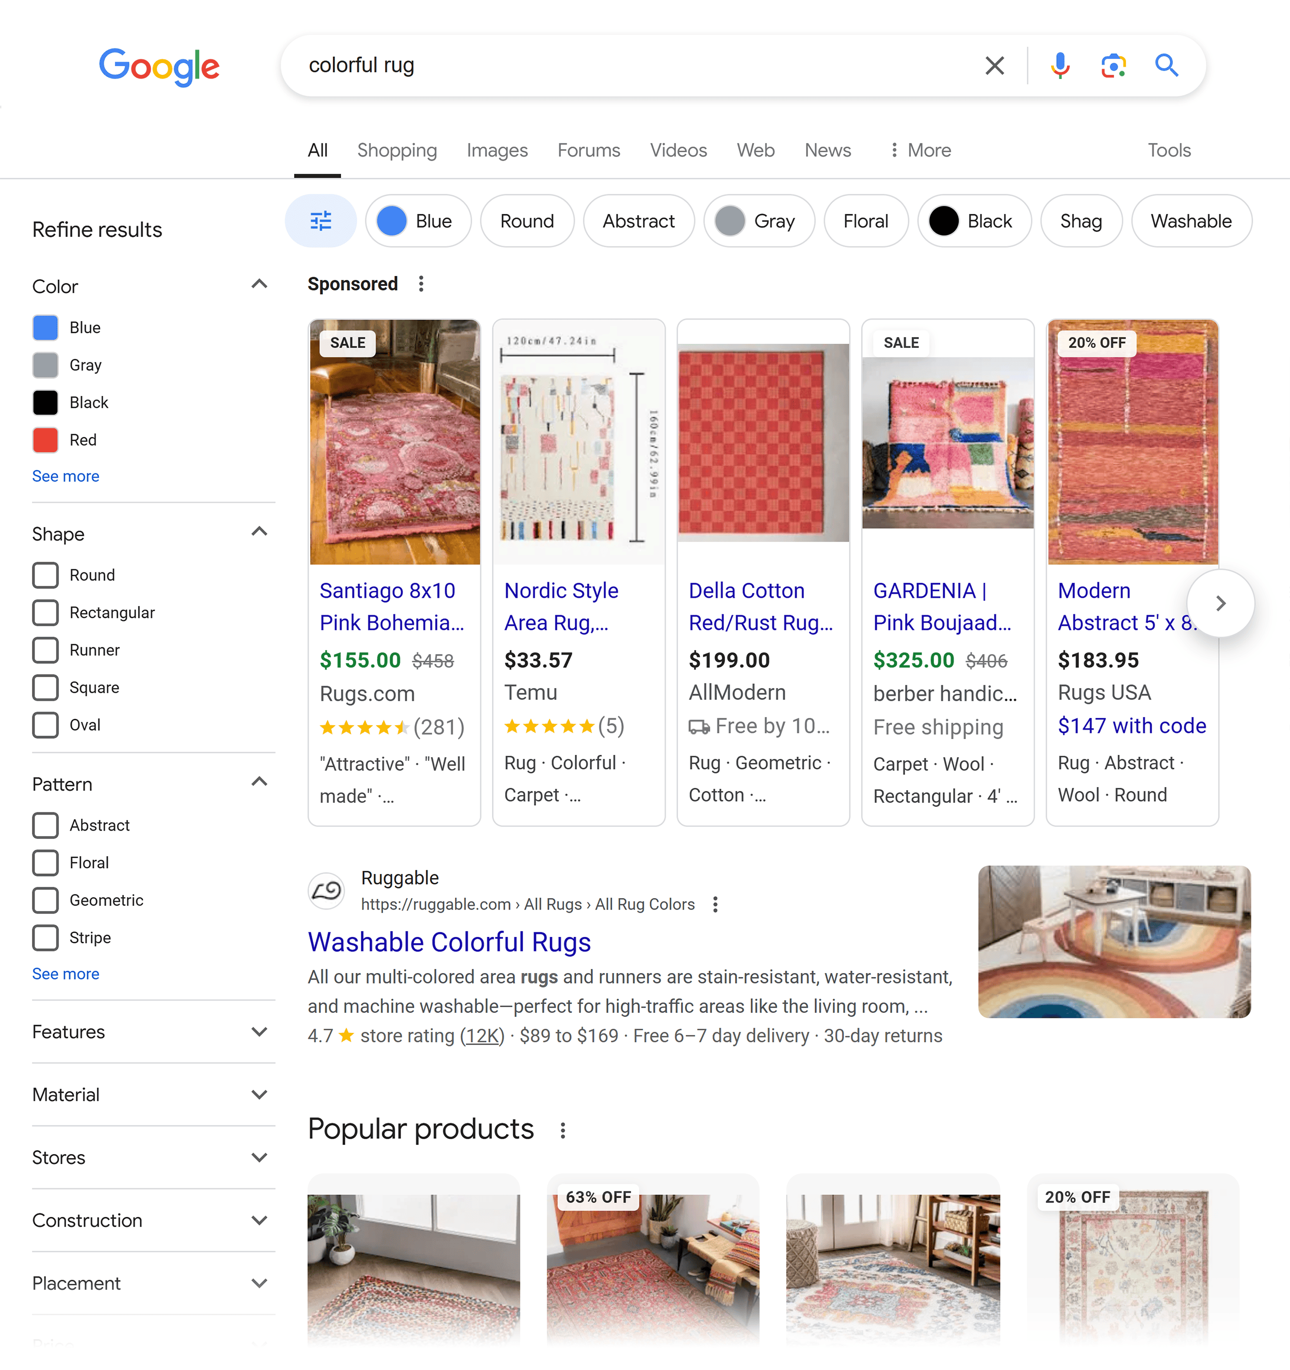Check the Floral pattern checkbox
1290x1370 pixels.
pyautogui.click(x=45, y=863)
